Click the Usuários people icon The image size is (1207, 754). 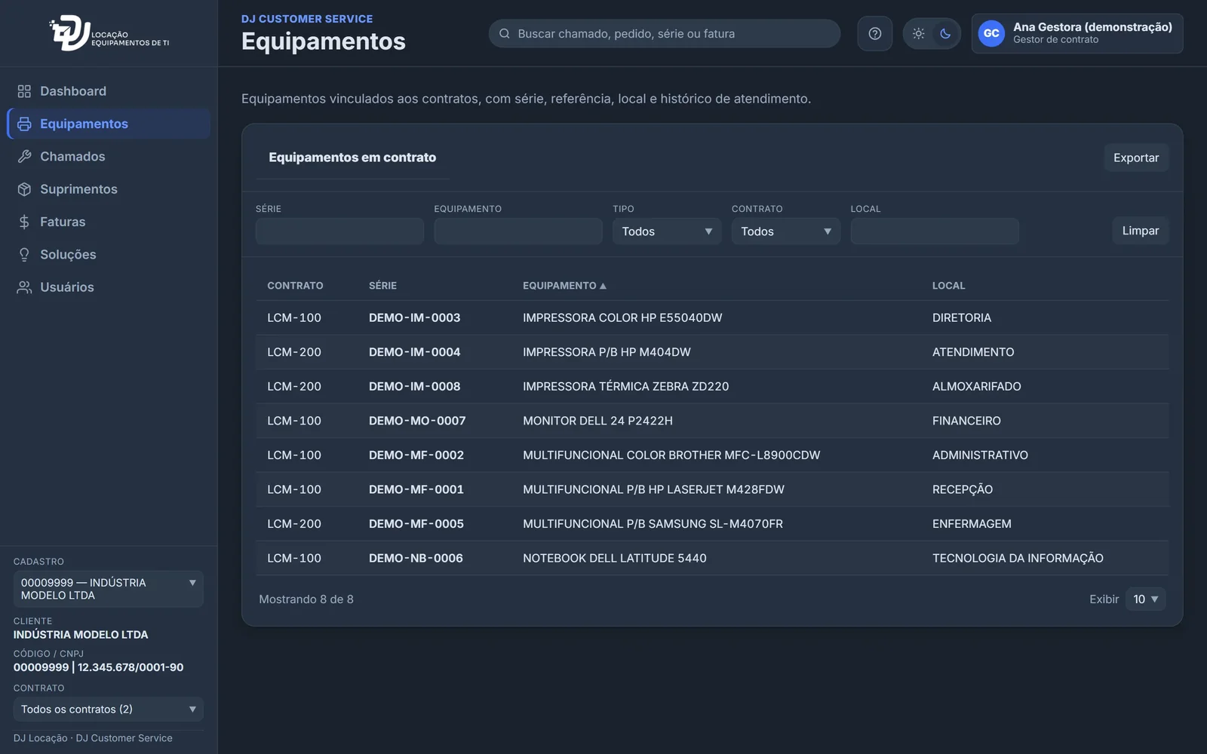click(x=24, y=287)
